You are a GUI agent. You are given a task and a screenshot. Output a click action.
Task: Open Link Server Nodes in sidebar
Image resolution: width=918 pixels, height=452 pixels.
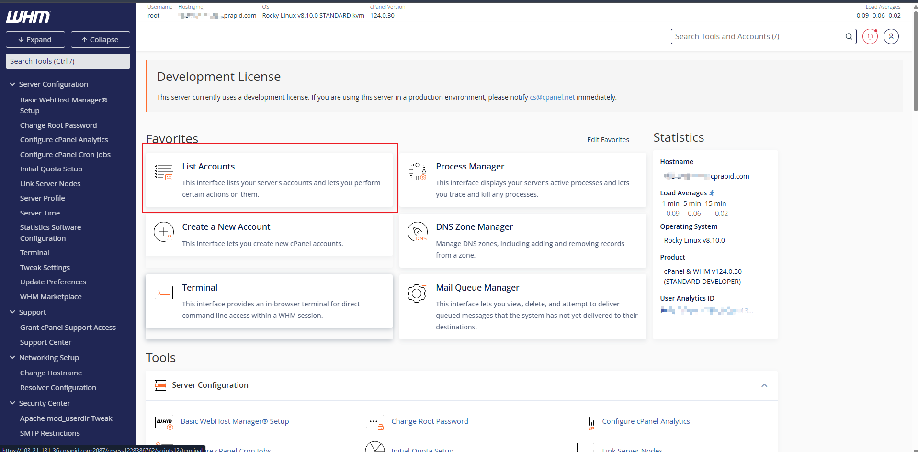click(50, 184)
